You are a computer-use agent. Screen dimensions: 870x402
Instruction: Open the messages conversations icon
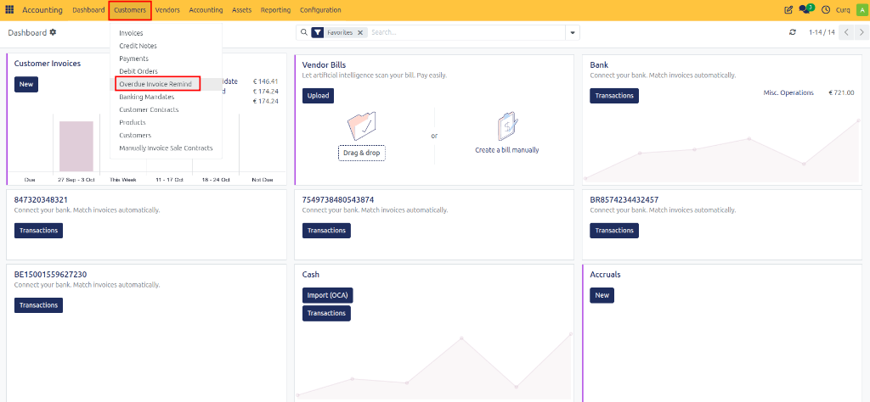[805, 9]
